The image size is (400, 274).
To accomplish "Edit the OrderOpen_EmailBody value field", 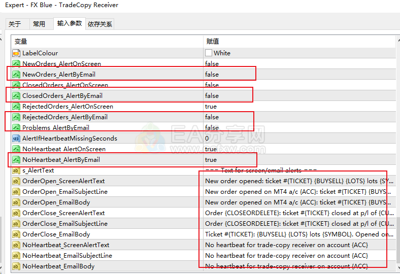I will click(299, 202).
